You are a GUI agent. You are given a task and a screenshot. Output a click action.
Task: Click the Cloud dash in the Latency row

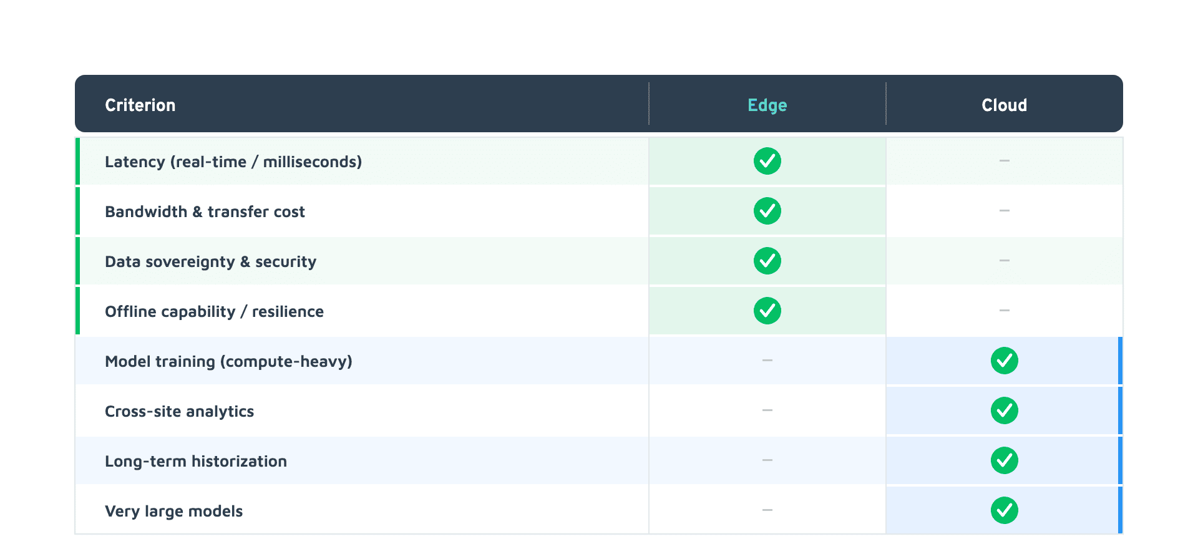pyautogui.click(x=1005, y=161)
